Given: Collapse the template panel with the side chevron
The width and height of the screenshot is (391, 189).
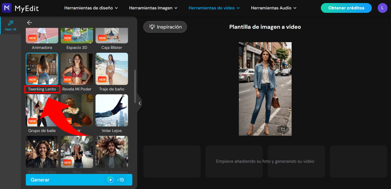Looking at the screenshot, I should point(140,103).
